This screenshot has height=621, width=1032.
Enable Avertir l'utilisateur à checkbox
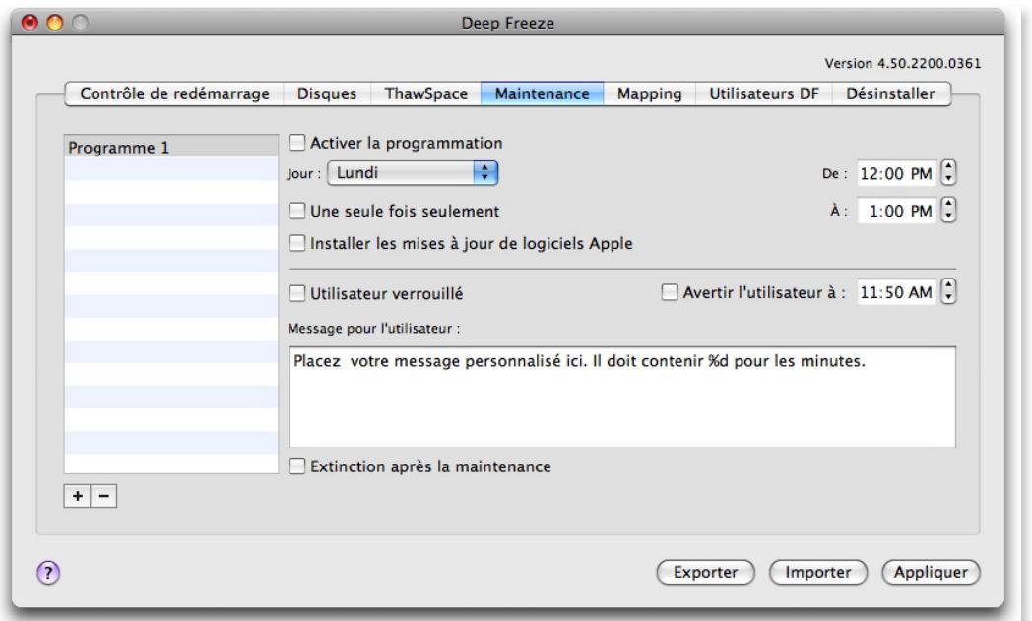tap(670, 292)
